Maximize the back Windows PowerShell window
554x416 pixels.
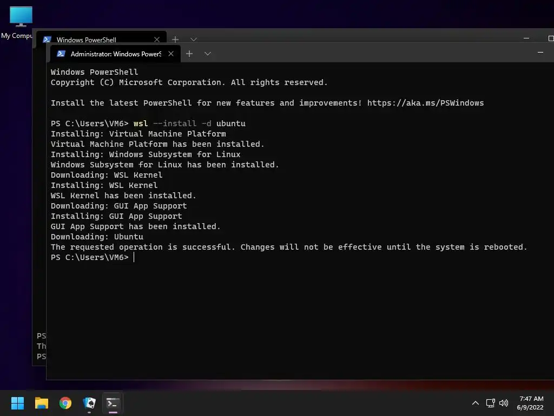click(x=550, y=38)
